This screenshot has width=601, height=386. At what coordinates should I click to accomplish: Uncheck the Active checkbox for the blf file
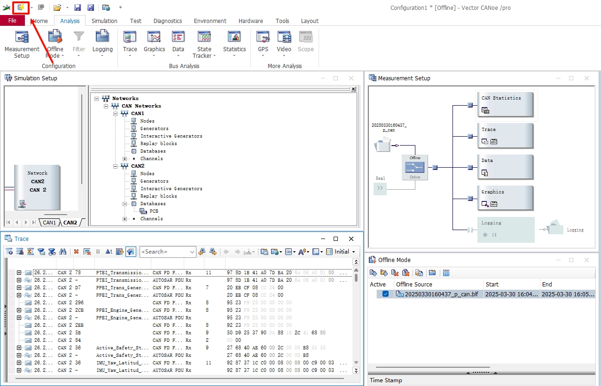pos(385,294)
